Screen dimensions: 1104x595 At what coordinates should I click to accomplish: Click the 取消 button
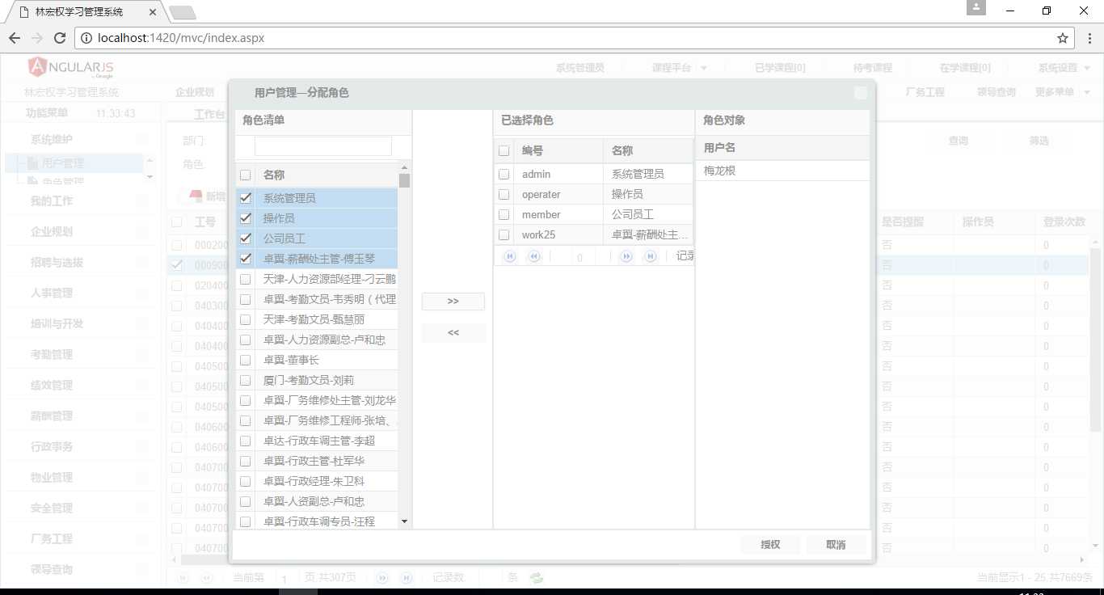pos(836,545)
